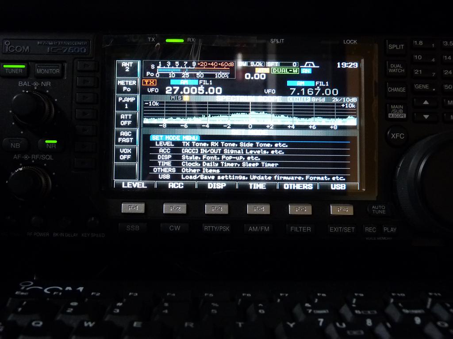Viewport: 453px width, 339px height.
Task: Click the filter passband shape icon
Action: click(309, 65)
